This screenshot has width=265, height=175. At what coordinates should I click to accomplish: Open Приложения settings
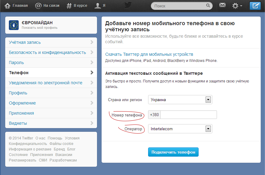(51, 113)
